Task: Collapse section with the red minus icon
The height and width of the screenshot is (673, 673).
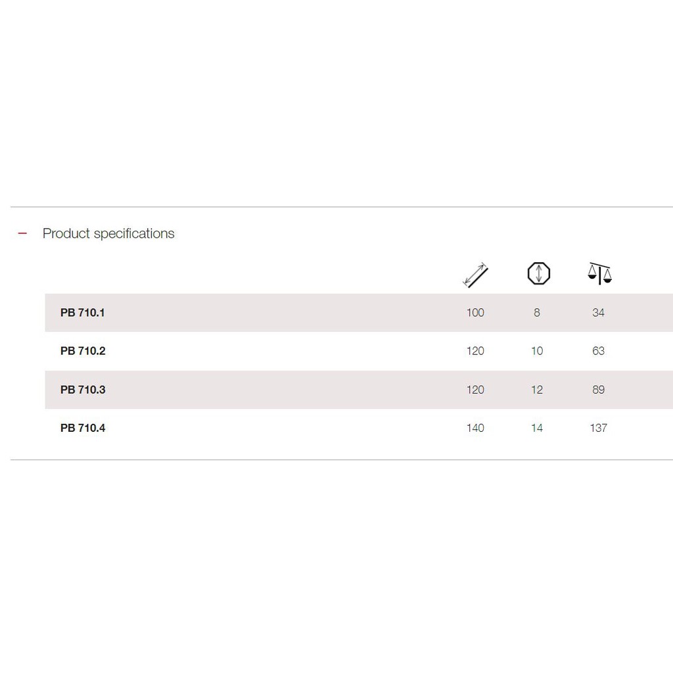Action: (22, 233)
